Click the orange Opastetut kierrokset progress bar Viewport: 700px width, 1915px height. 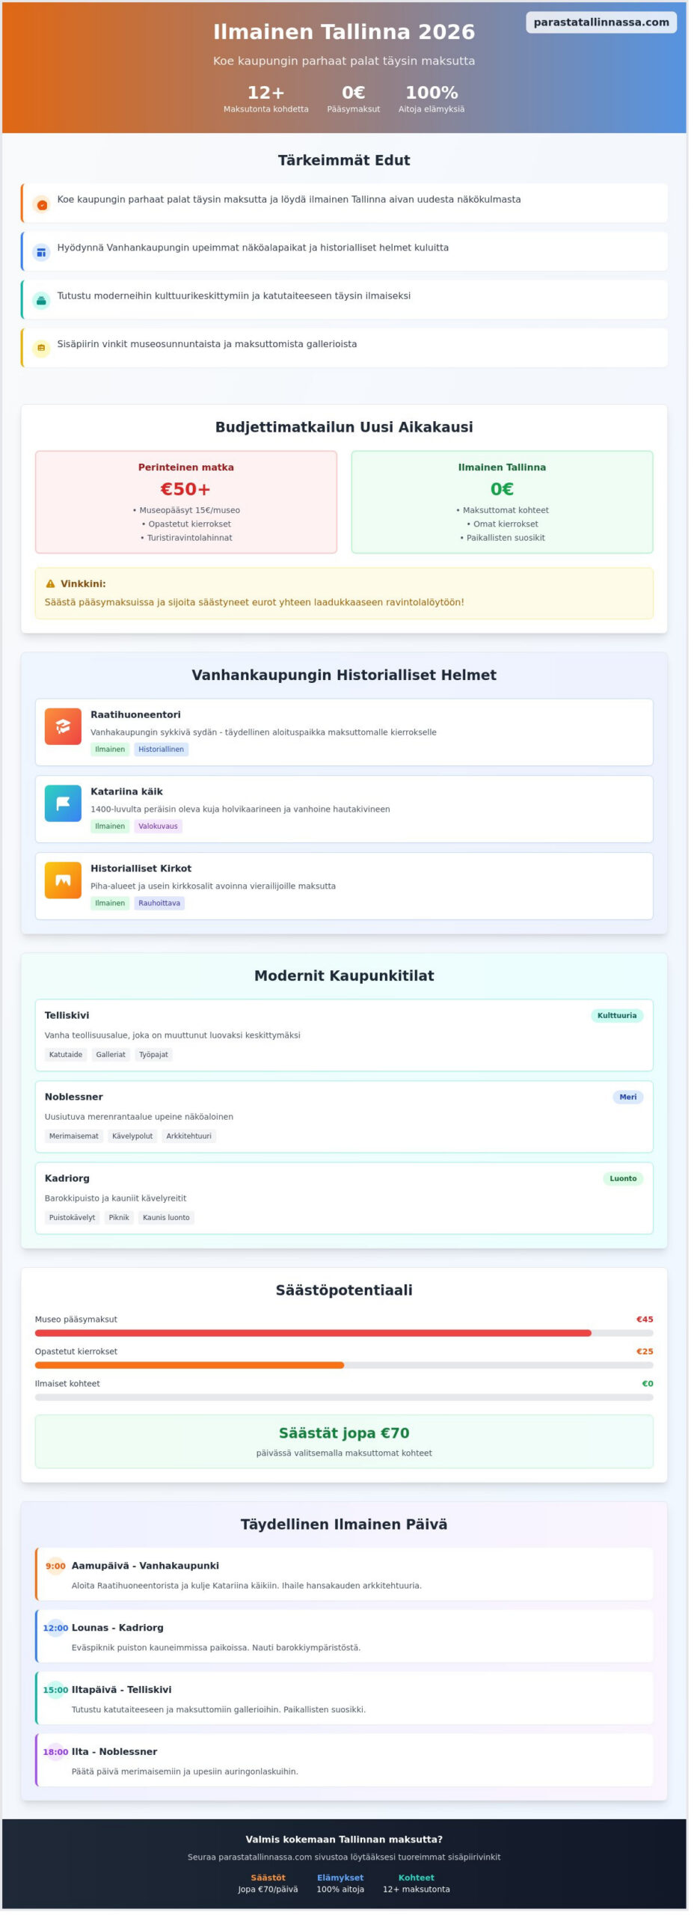point(189,1365)
